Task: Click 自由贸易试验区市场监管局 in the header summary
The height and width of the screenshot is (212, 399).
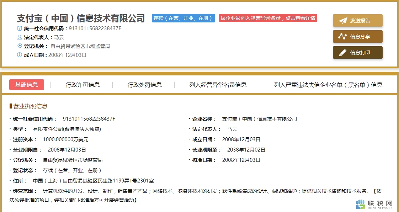Action: (80, 46)
